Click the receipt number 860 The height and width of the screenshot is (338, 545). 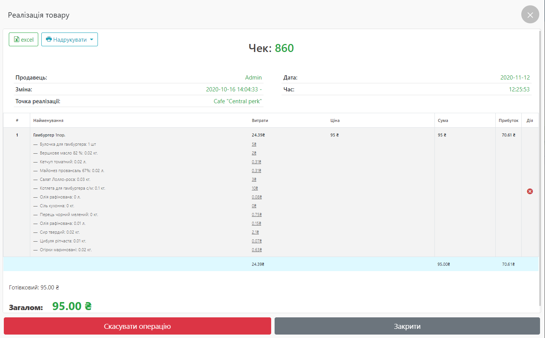click(x=284, y=48)
